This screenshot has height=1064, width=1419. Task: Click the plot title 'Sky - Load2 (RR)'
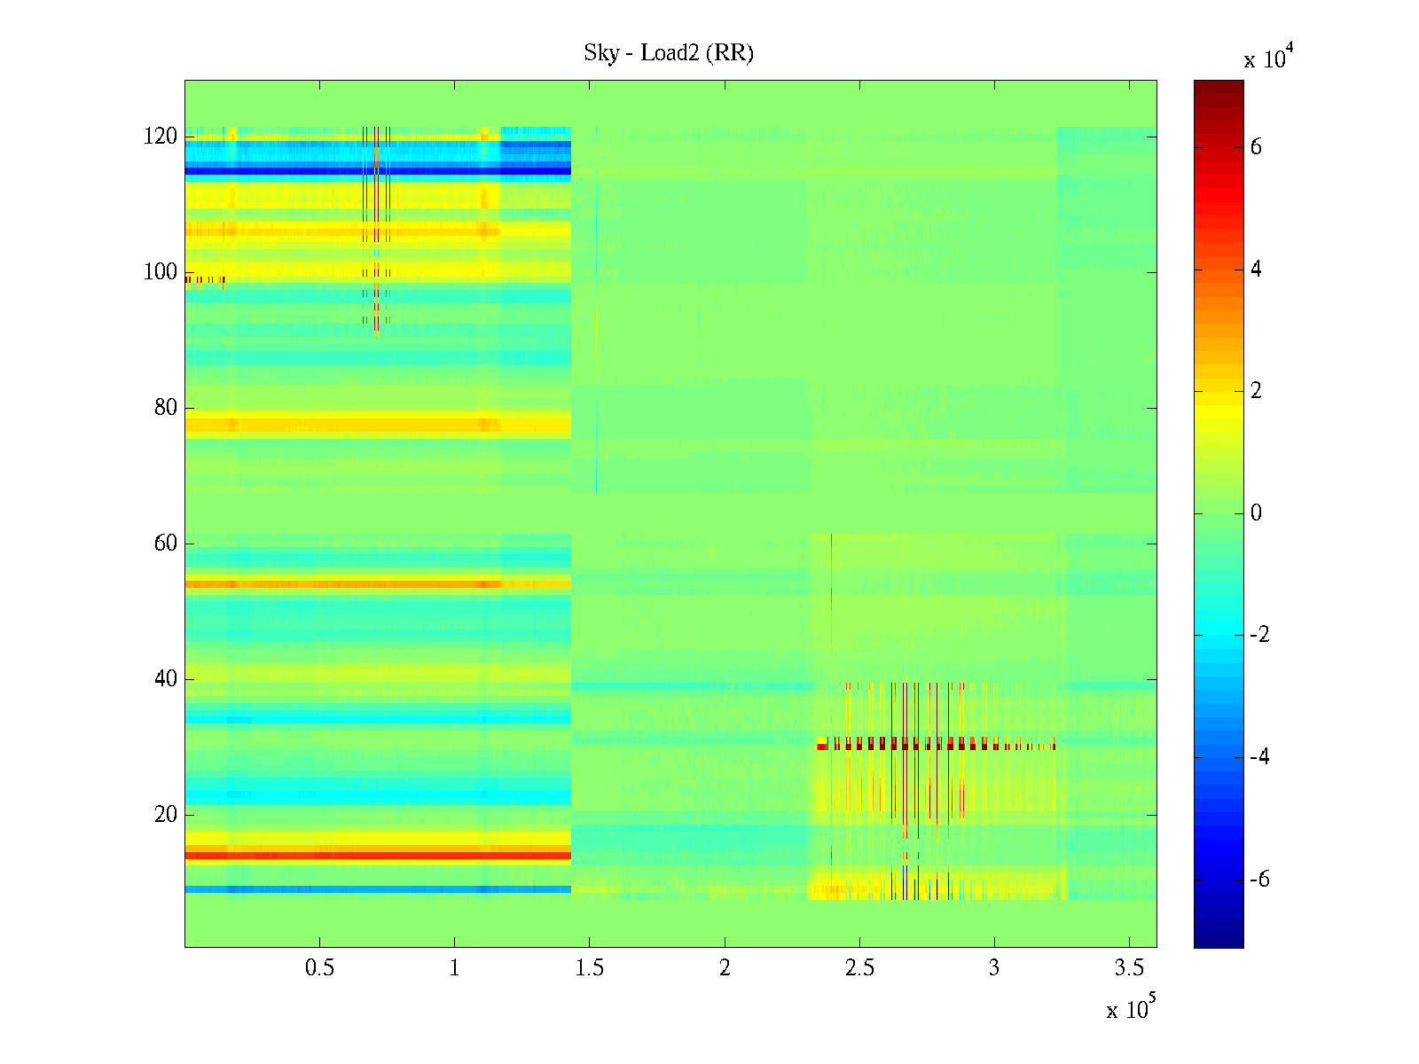coord(668,53)
